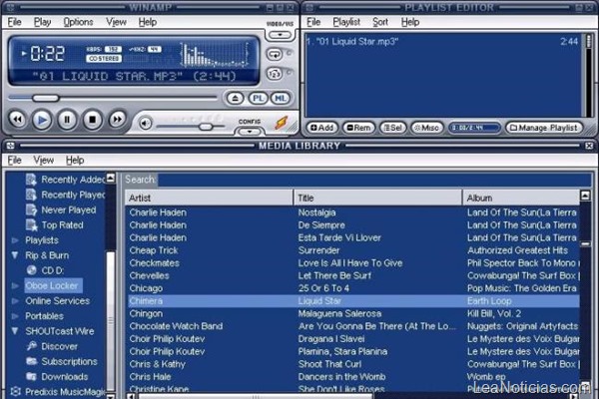
Task: Expand the Oboe Locker node arrow
Action: [15, 285]
